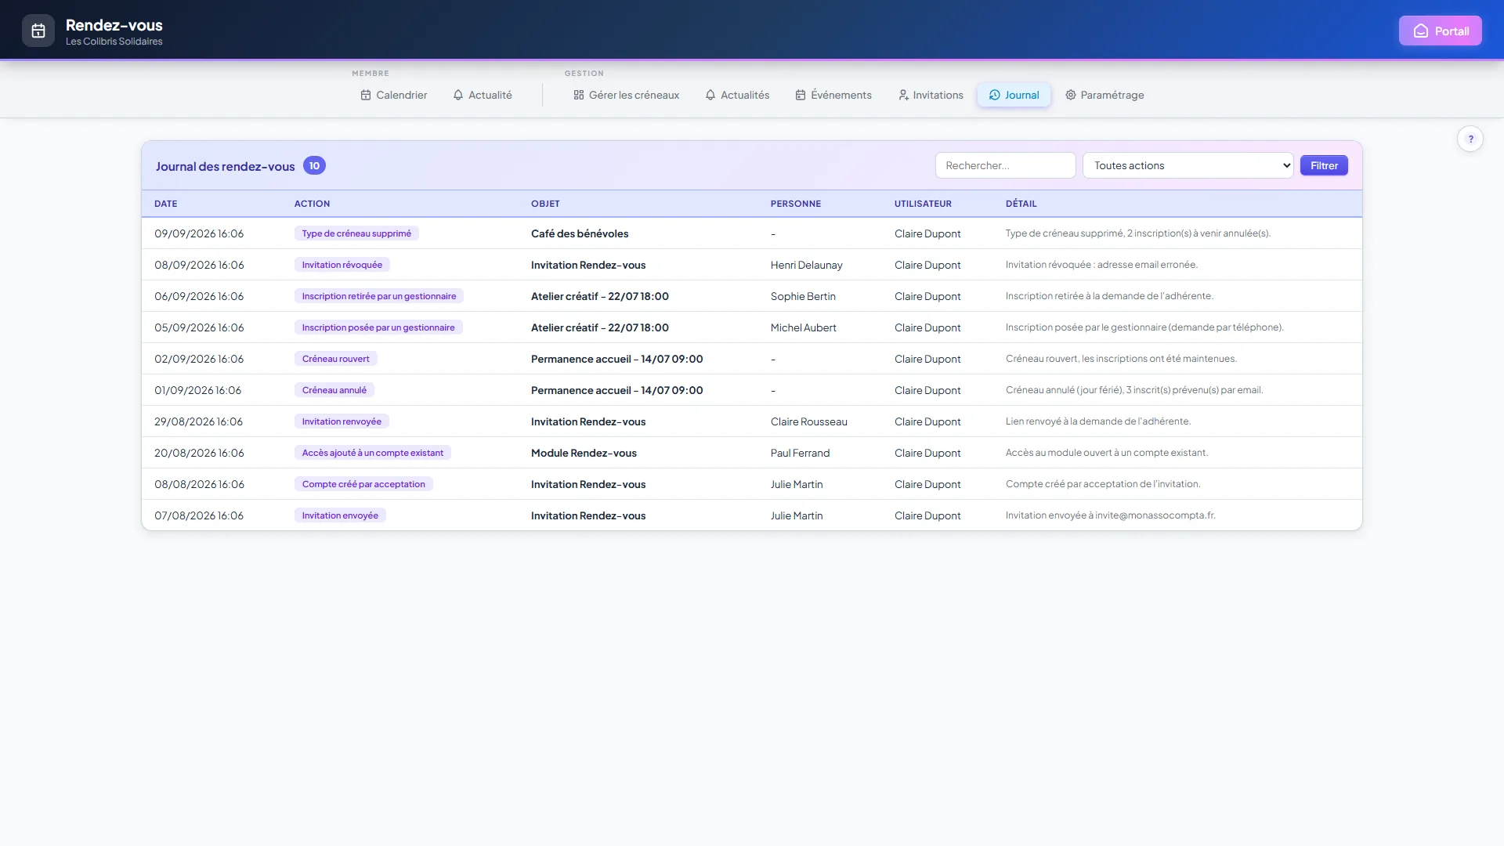Click the date 20/08/2026 16:06
Viewport: 1504px width, 846px height.
199,453
